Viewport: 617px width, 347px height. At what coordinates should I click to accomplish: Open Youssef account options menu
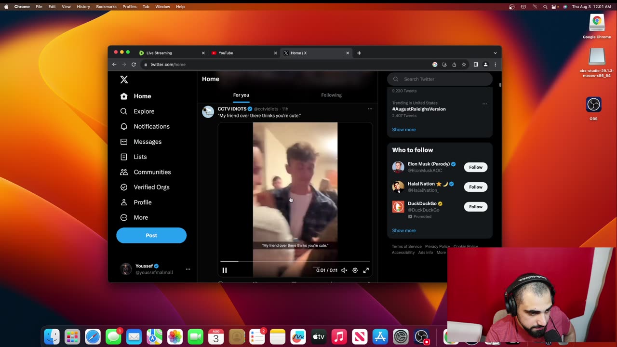pyautogui.click(x=188, y=269)
